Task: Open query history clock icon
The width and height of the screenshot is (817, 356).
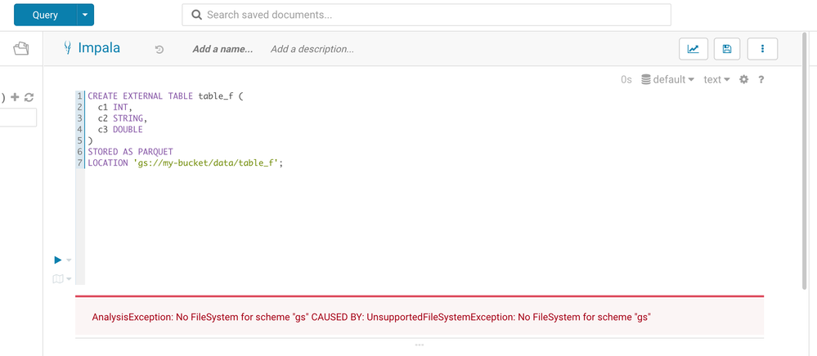Action: tap(159, 50)
